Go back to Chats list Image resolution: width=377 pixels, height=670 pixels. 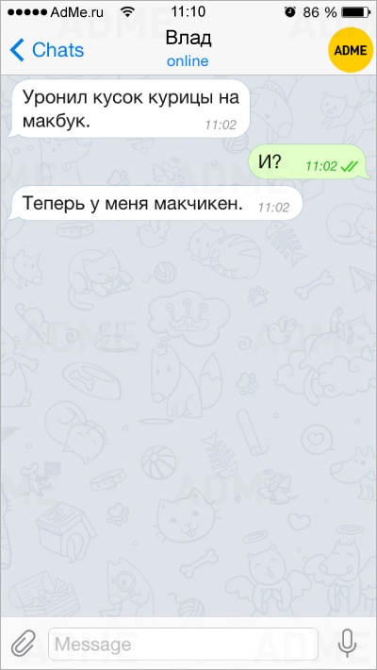pos(46,50)
